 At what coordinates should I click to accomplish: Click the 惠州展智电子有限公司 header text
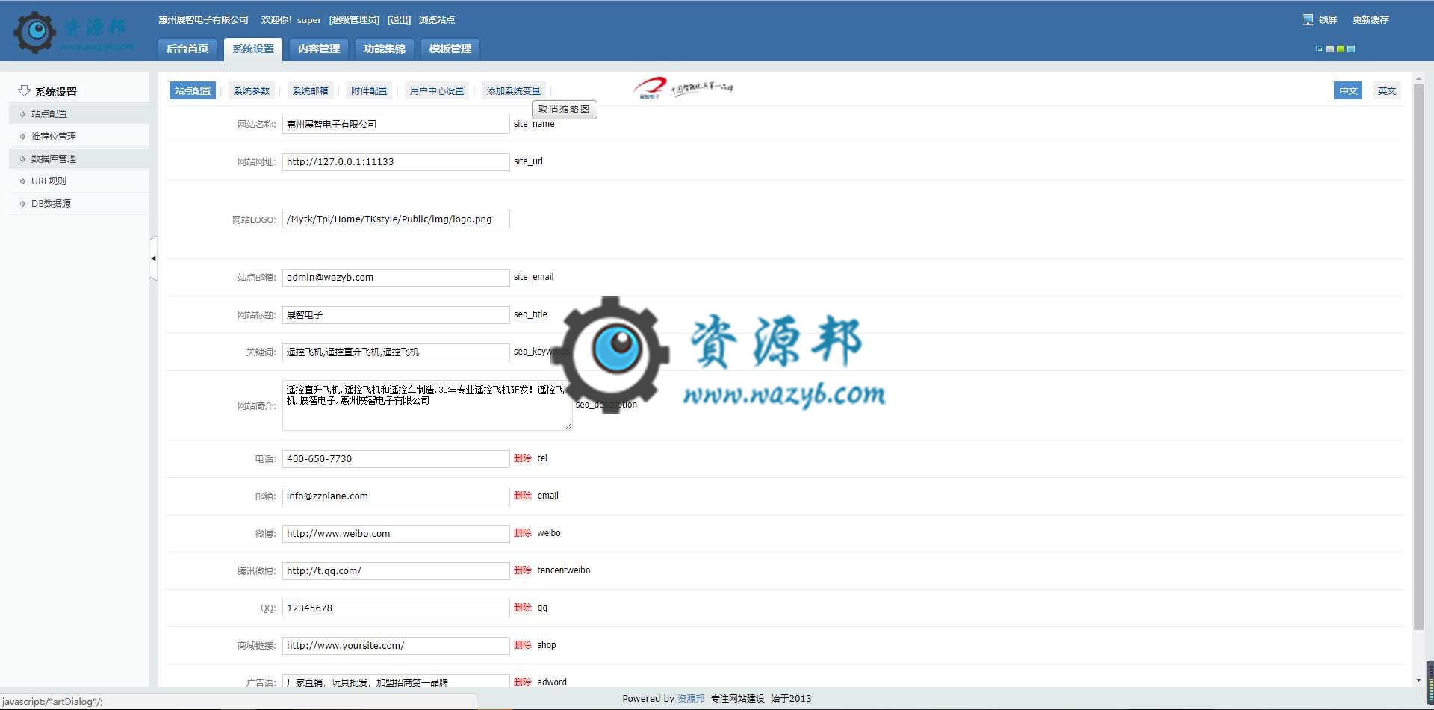203,20
